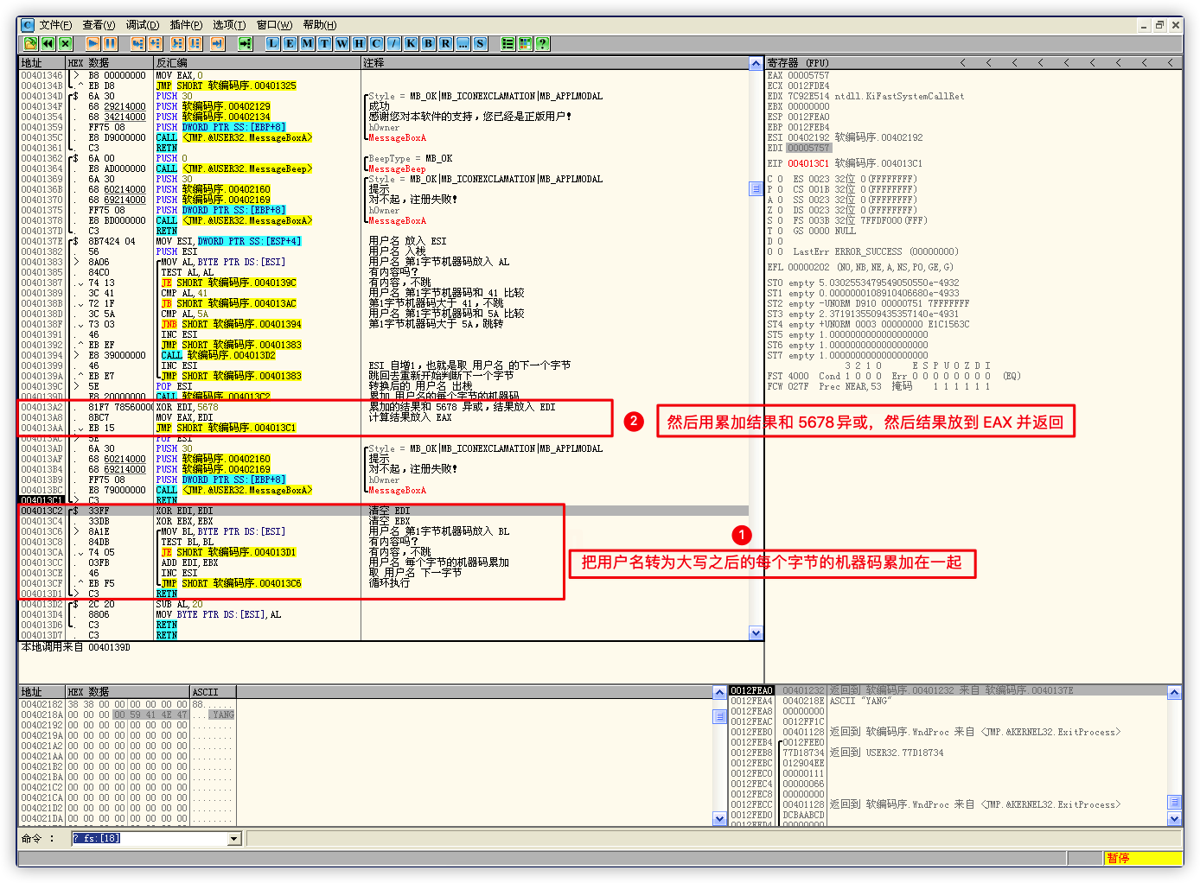This screenshot has height=883, width=1200.
Task: Open the Log window (L button)
Action: tap(272, 43)
